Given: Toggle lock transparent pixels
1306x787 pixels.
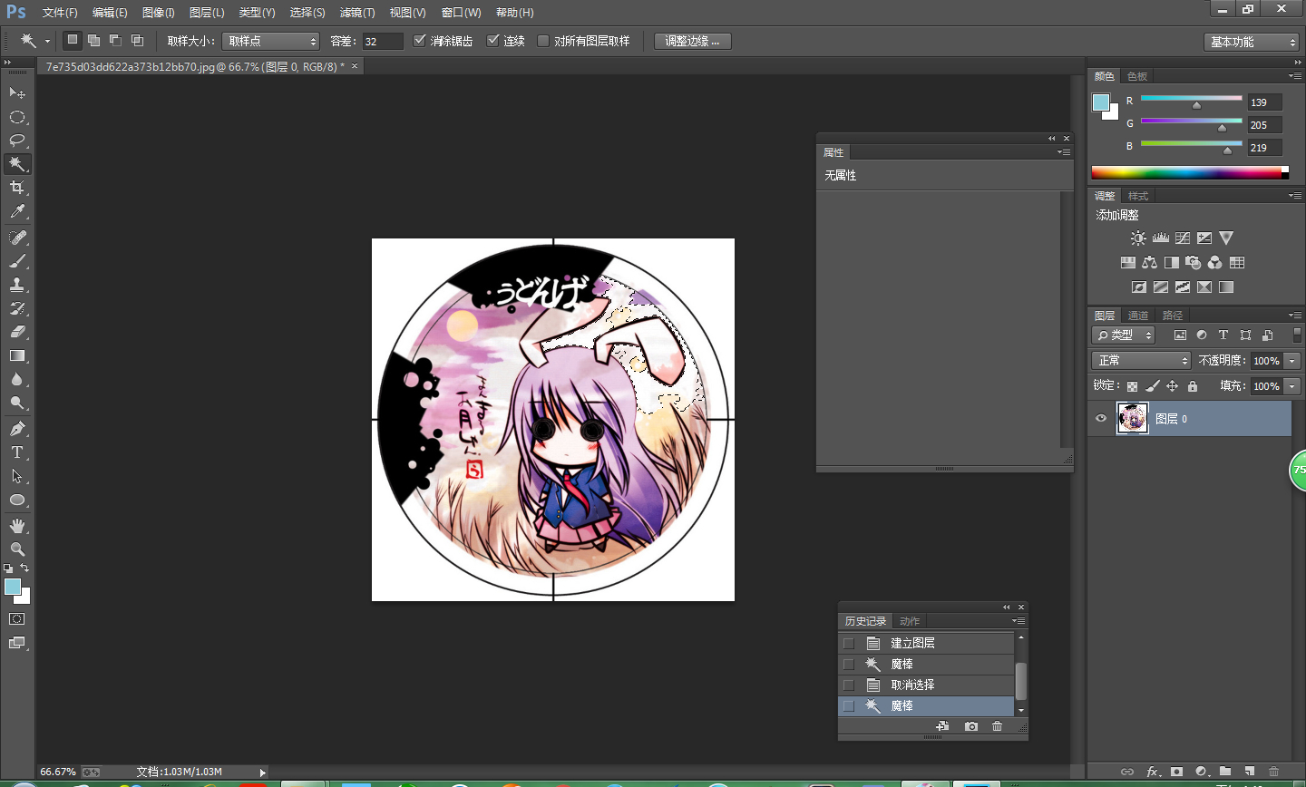Looking at the screenshot, I should click(x=1133, y=386).
